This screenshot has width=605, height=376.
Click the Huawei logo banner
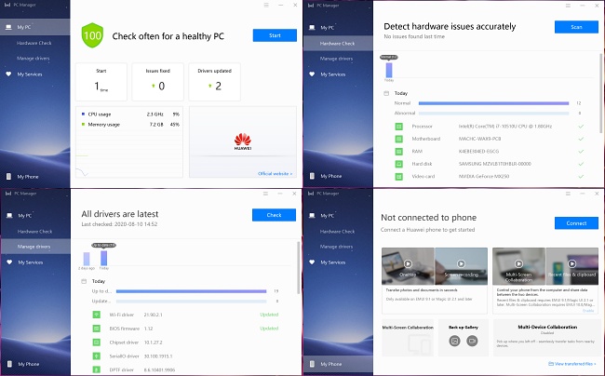[243, 141]
